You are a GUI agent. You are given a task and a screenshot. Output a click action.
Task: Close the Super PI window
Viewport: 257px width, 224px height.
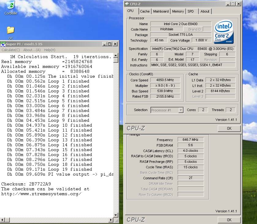pyautogui.click(x=115, y=44)
